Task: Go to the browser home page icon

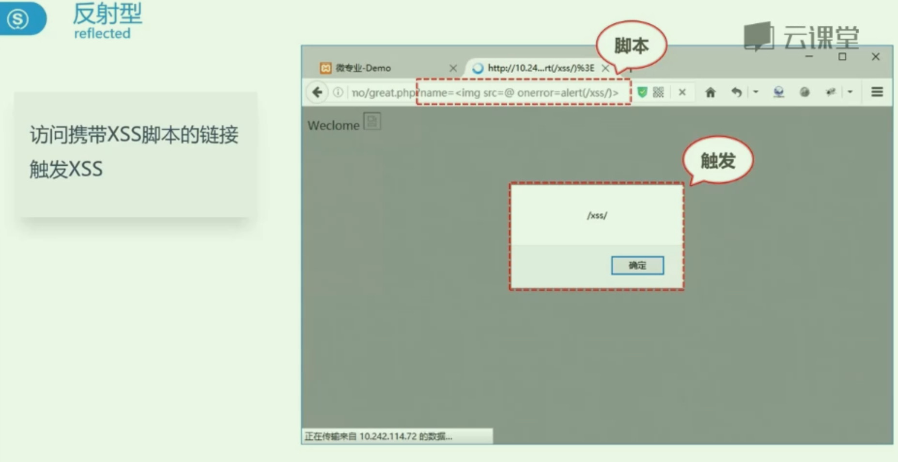Action: coord(710,92)
